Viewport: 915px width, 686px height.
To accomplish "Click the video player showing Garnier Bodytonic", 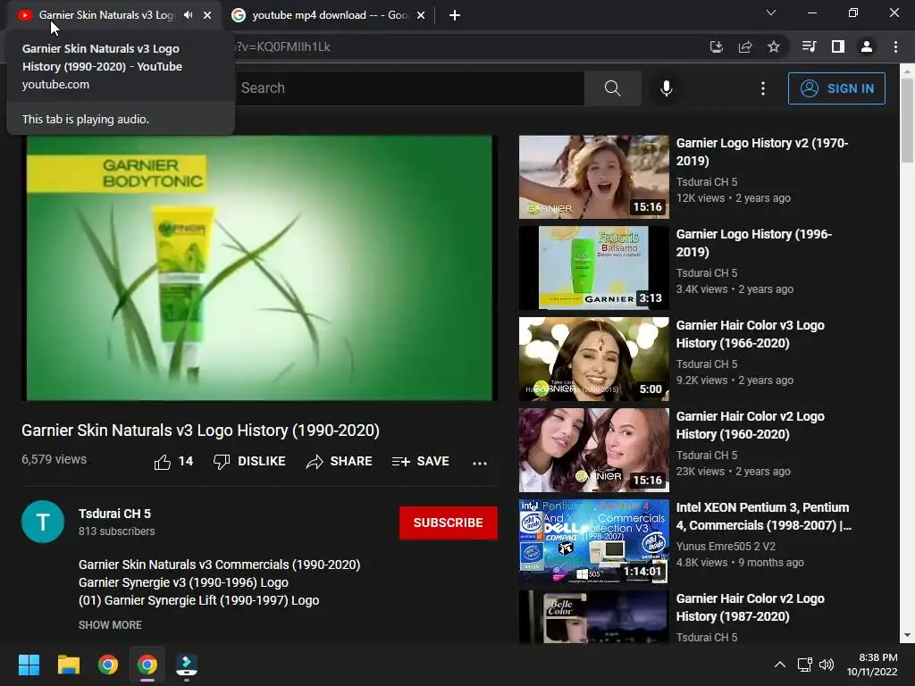I will point(259,268).
